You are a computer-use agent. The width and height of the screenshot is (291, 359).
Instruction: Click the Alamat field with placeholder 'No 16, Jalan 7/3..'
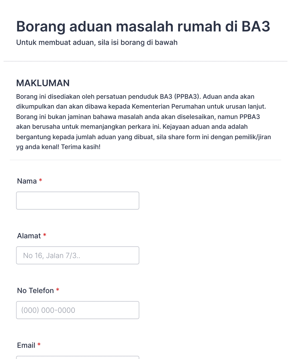pos(77,255)
